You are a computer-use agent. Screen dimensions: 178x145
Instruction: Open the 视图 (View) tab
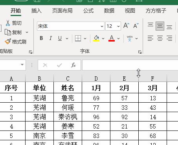point(130,11)
